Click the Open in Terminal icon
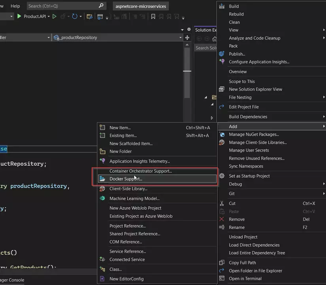 [x=222, y=278]
